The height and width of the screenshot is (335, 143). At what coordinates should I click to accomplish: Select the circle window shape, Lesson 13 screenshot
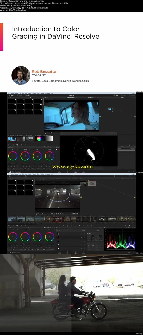[x=58, y=237]
